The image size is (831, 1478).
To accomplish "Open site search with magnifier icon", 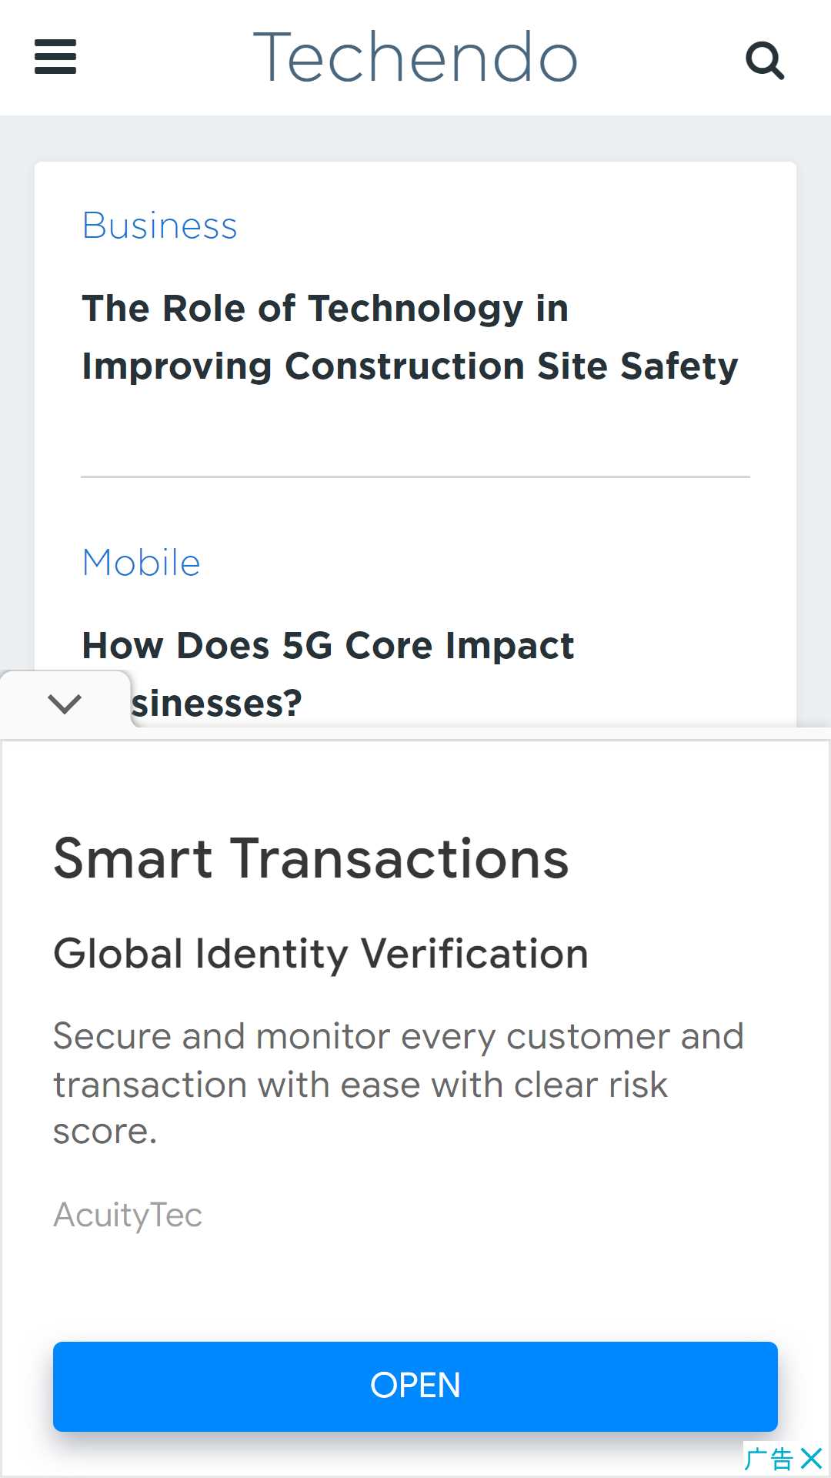I will coord(765,60).
